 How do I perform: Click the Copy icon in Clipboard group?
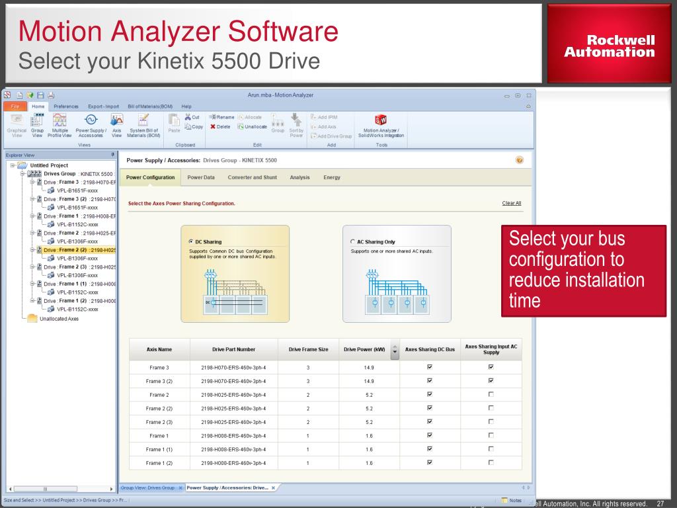click(194, 126)
